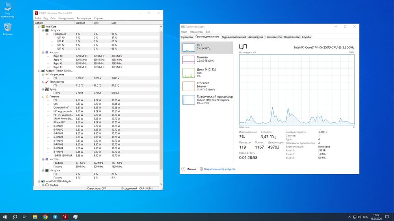Collapse the Питание tree node
This screenshot has width=394, height=221.
click(43, 97)
